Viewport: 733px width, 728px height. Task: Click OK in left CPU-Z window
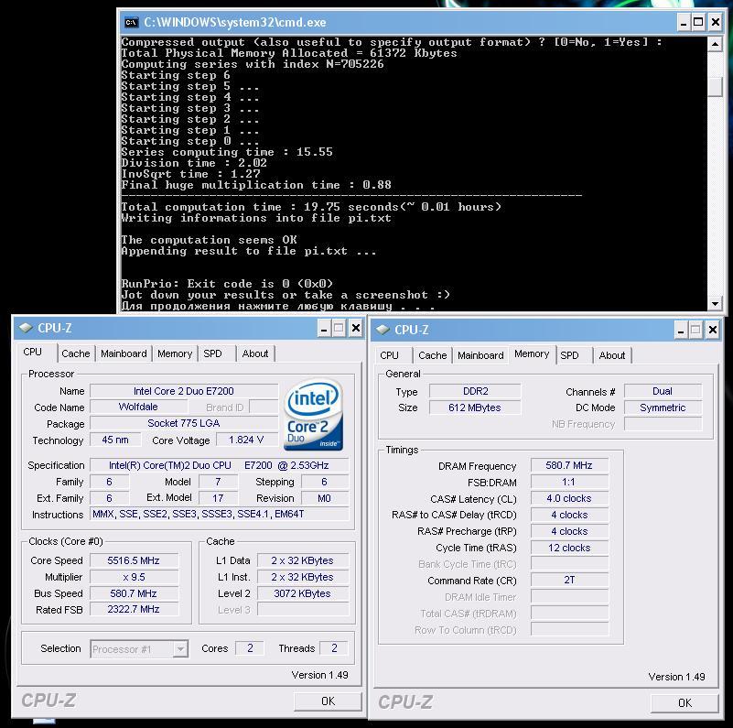click(328, 701)
